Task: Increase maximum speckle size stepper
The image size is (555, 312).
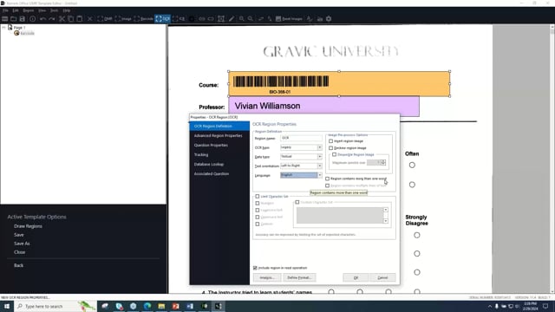Action: click(383, 161)
